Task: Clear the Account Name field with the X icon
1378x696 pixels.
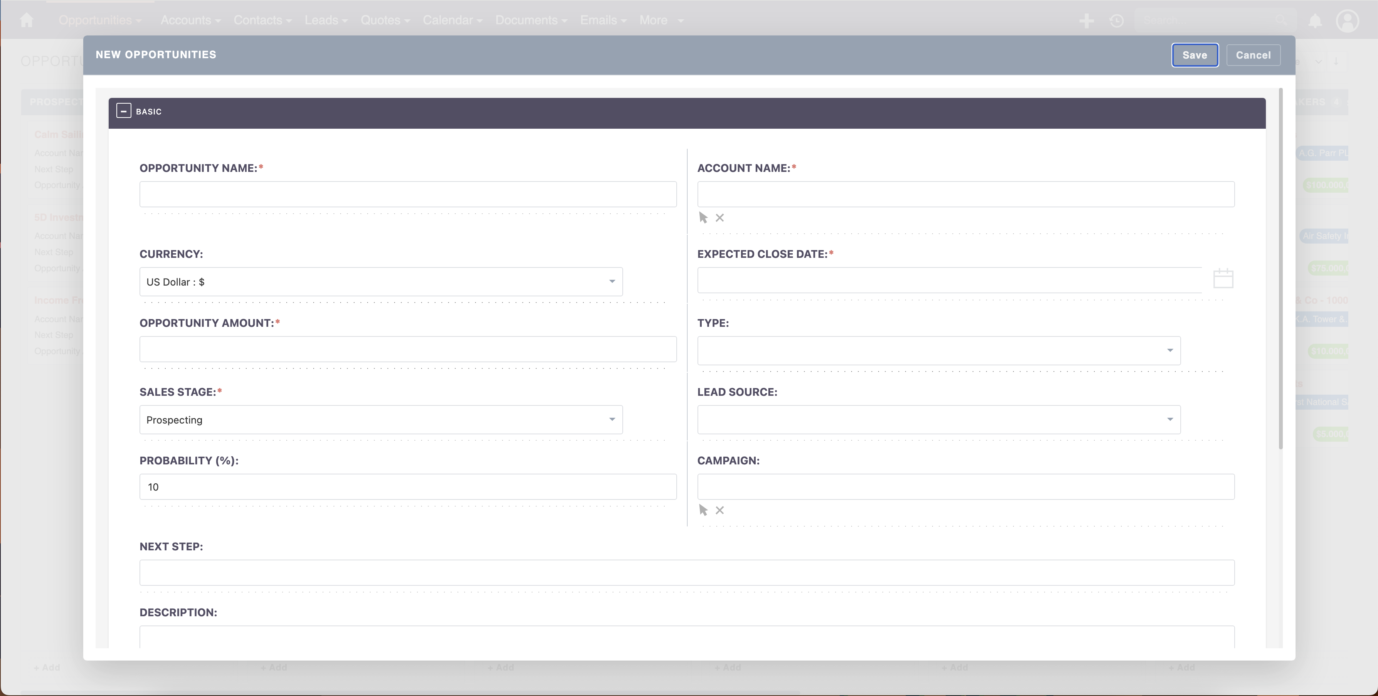Action: coord(720,218)
